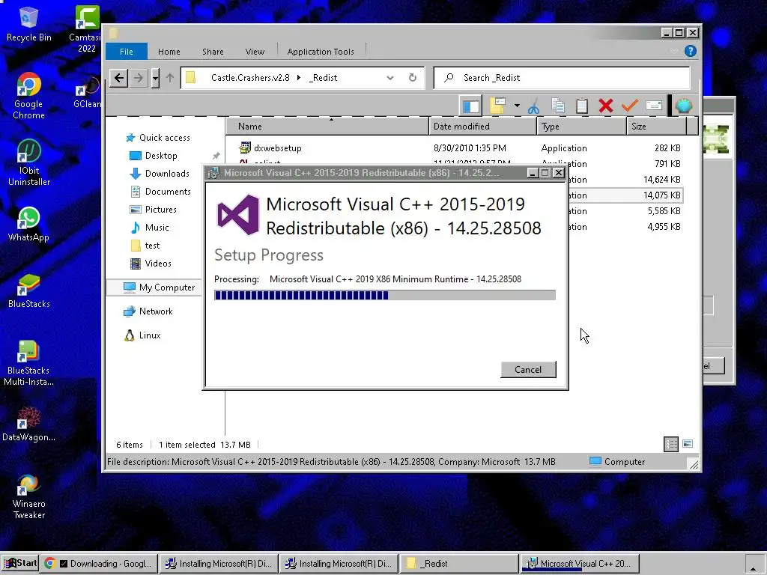Open the IObit Uninstaller desktop shortcut
This screenshot has width=767, height=575.
point(29,162)
